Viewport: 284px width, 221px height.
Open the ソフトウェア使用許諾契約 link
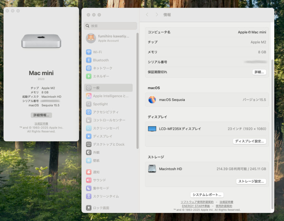point(197,202)
